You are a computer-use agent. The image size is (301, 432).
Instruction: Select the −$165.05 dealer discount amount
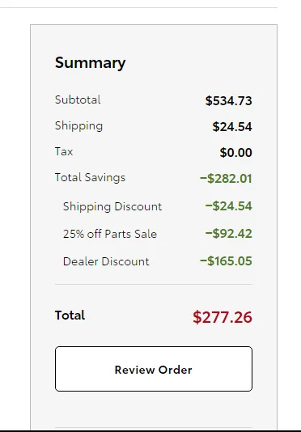[x=226, y=261]
